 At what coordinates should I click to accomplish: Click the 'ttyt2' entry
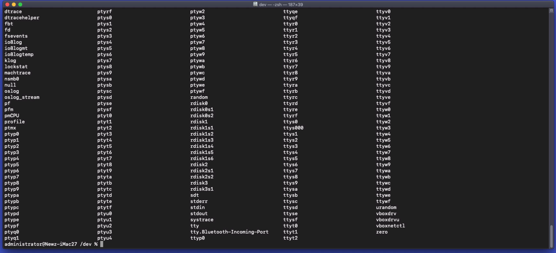coord(290,238)
